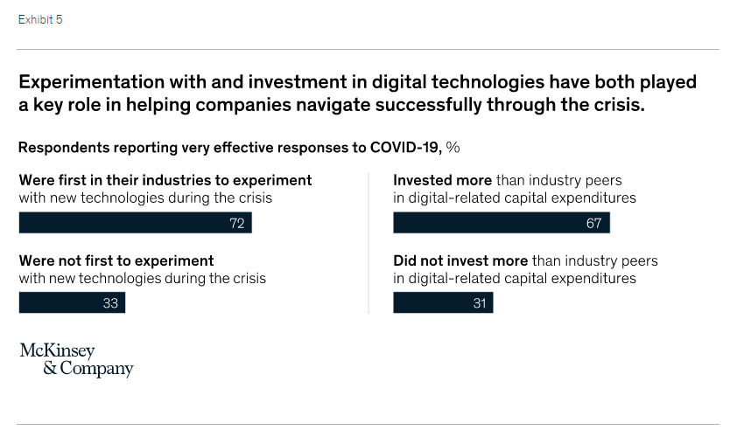Select the bar showing 33 percent

[72, 302]
